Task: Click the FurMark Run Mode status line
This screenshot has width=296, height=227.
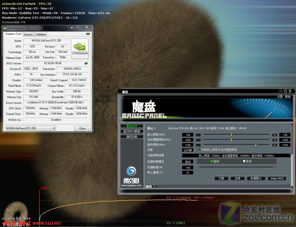Action: [x=56, y=13]
